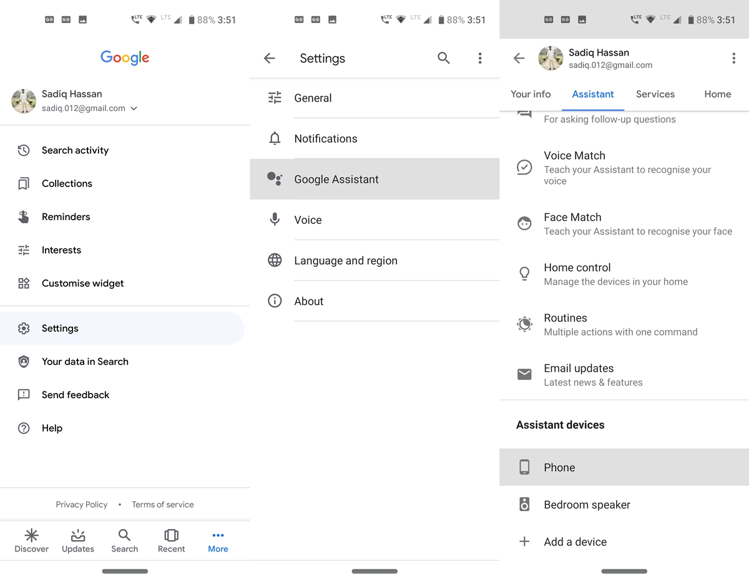Open Voice Match settings label
The width and height of the screenshot is (749, 582).
click(574, 155)
